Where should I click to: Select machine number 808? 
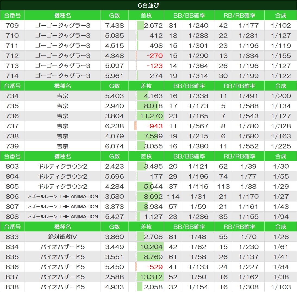click(12, 216)
